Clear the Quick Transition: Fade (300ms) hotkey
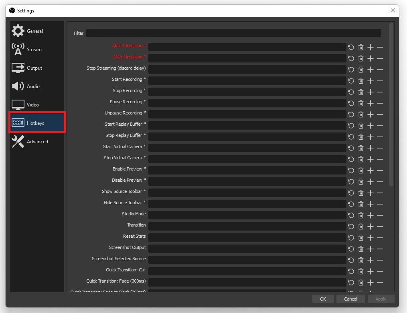Screen dimensions: 407x313 pos(361,283)
